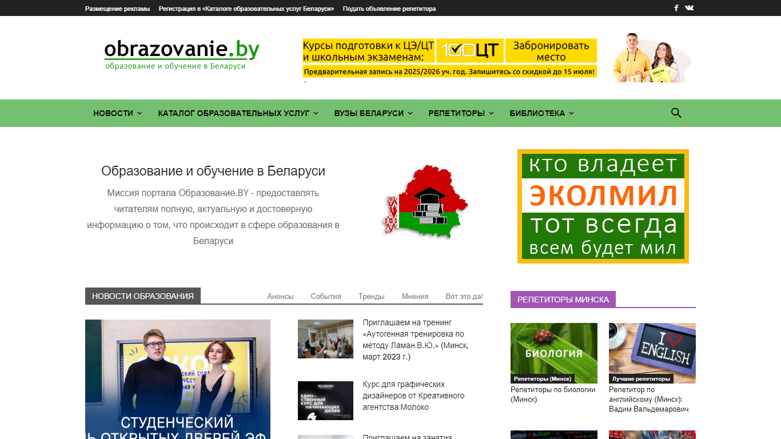Switch to the Вот это да! tab
781x439 pixels.
coord(464,296)
